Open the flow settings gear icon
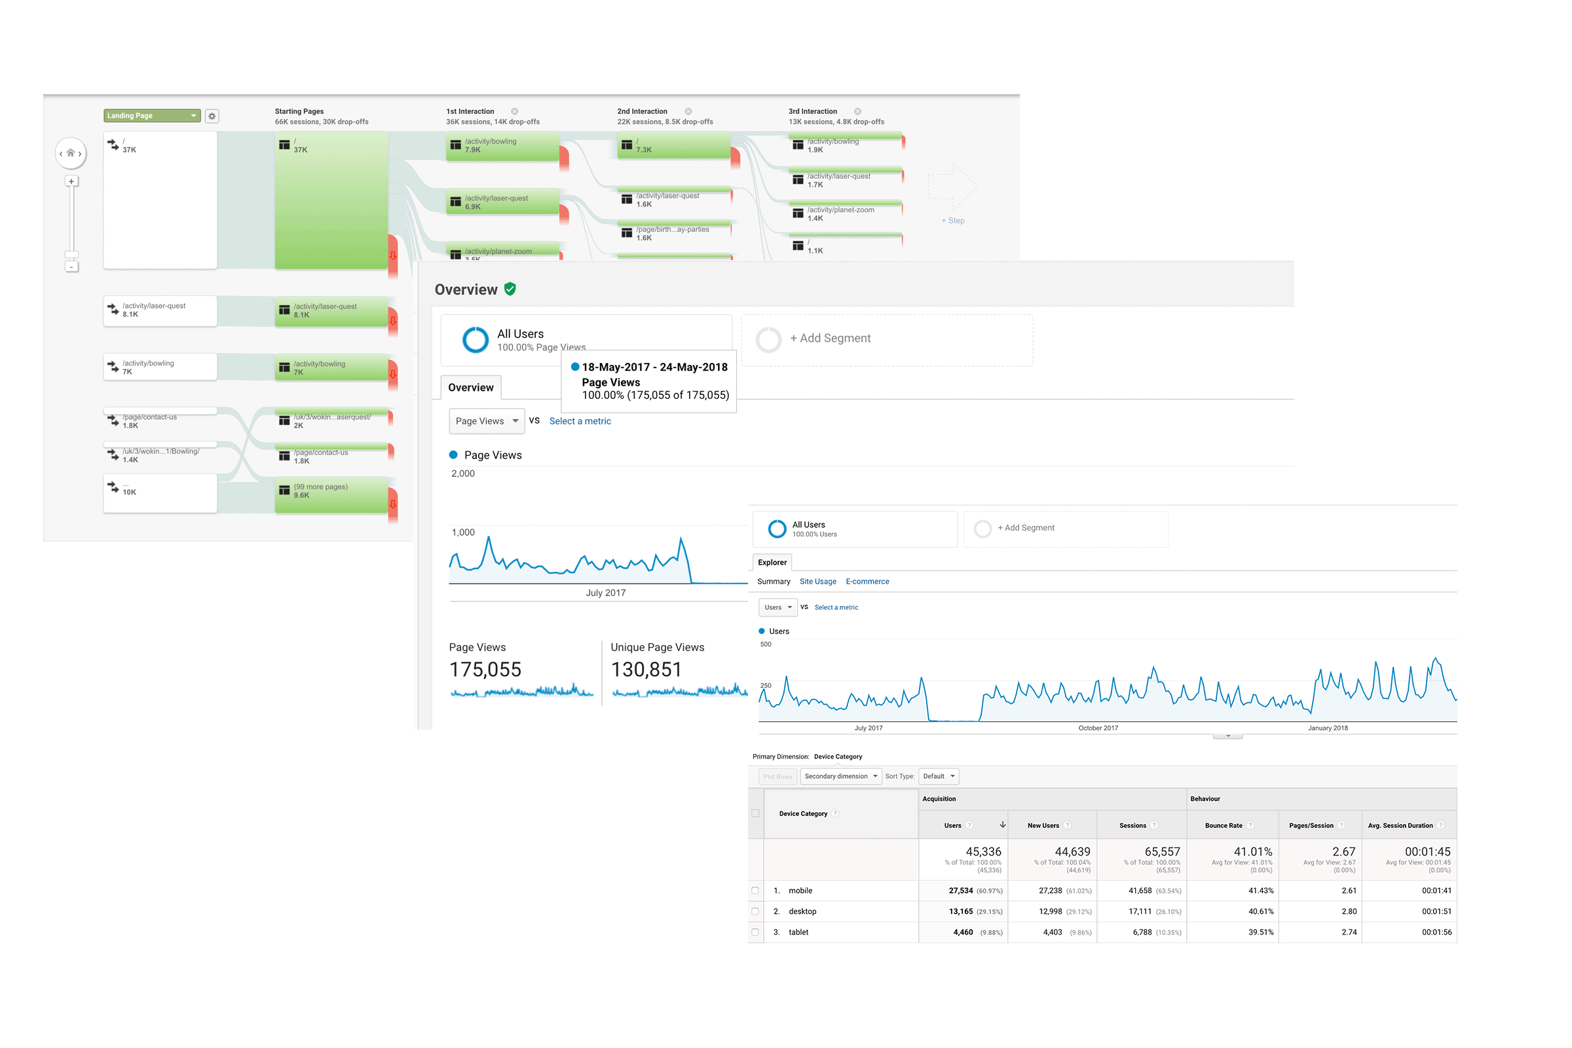Screen dimensions: 1572x1048 (x=212, y=117)
